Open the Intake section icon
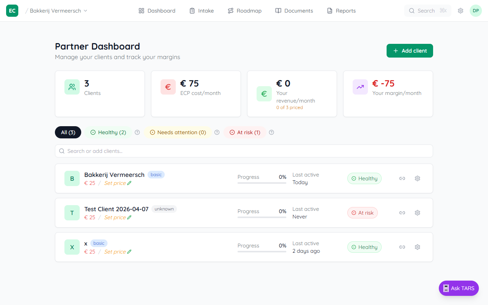488x305 pixels. tap(193, 10)
